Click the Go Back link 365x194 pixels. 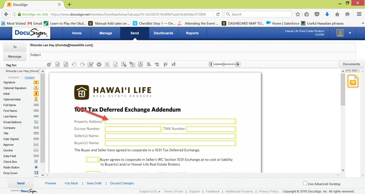pos(71,183)
